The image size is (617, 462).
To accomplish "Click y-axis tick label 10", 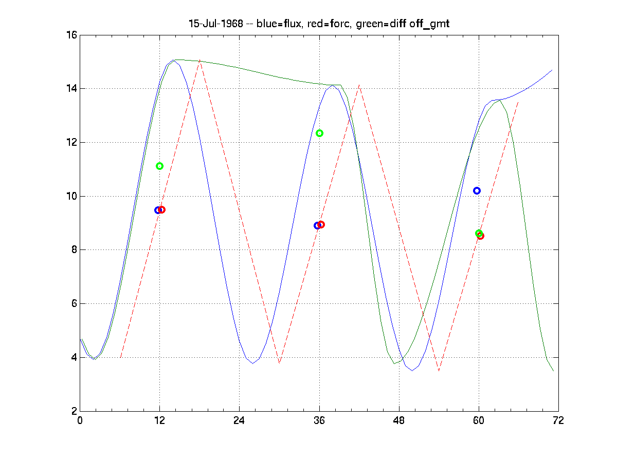I will coord(71,196).
